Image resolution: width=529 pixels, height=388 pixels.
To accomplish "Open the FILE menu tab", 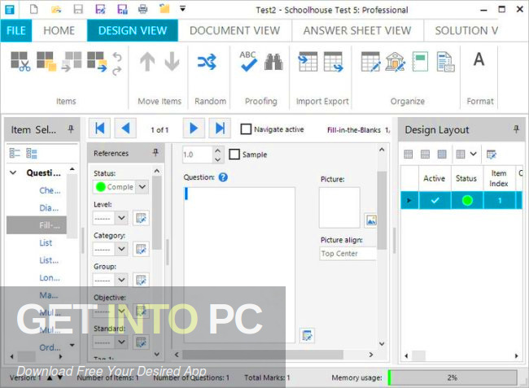I will point(15,31).
